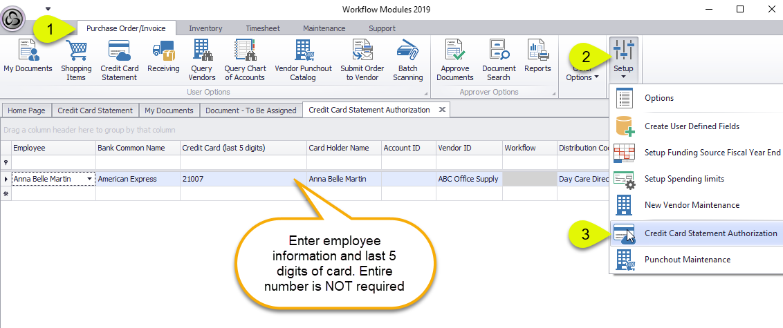Image resolution: width=783 pixels, height=328 pixels.
Task: Click the Credit Card filter row field
Action: pyautogui.click(x=243, y=162)
